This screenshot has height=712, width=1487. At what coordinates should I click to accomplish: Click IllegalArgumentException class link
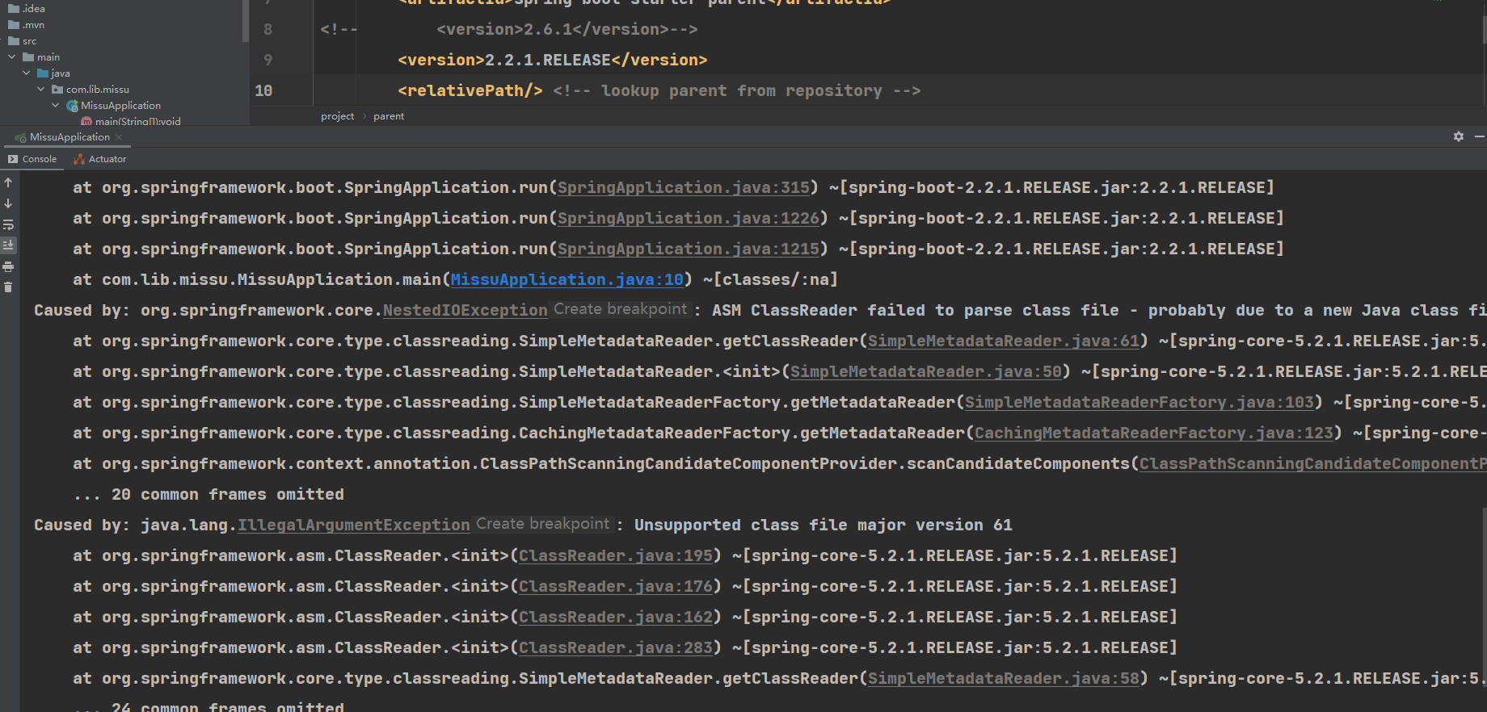tap(354, 525)
